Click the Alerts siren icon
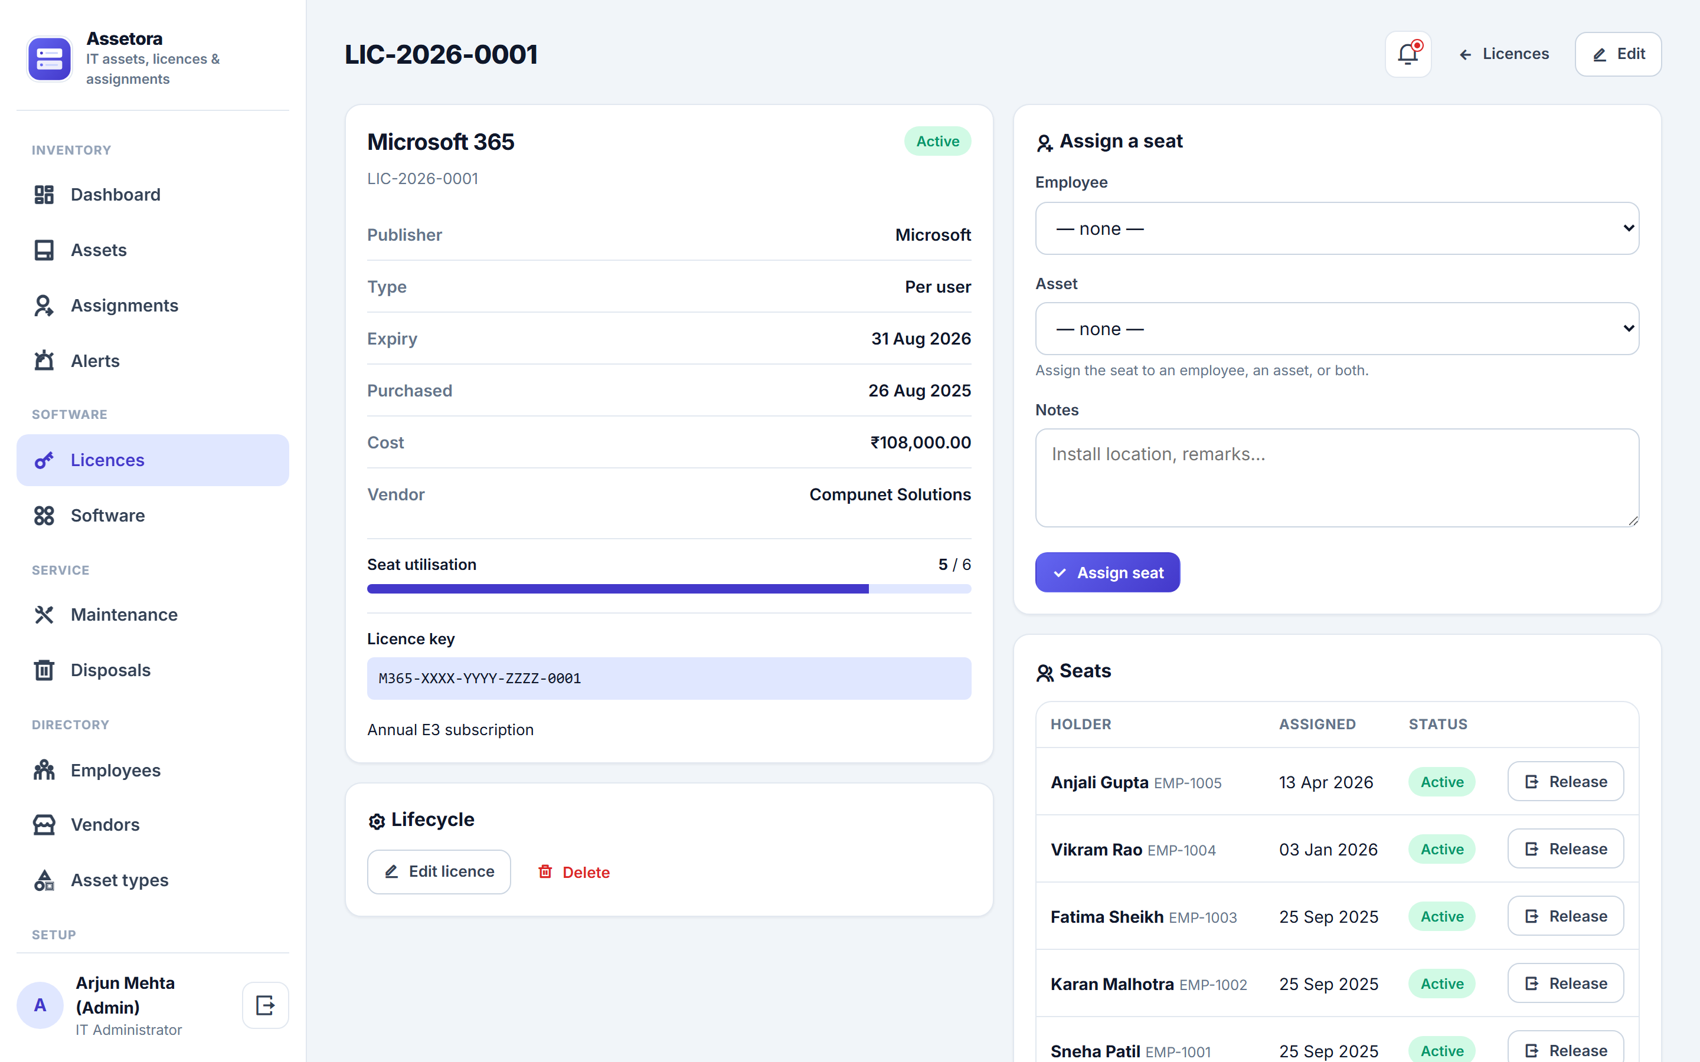 point(44,361)
